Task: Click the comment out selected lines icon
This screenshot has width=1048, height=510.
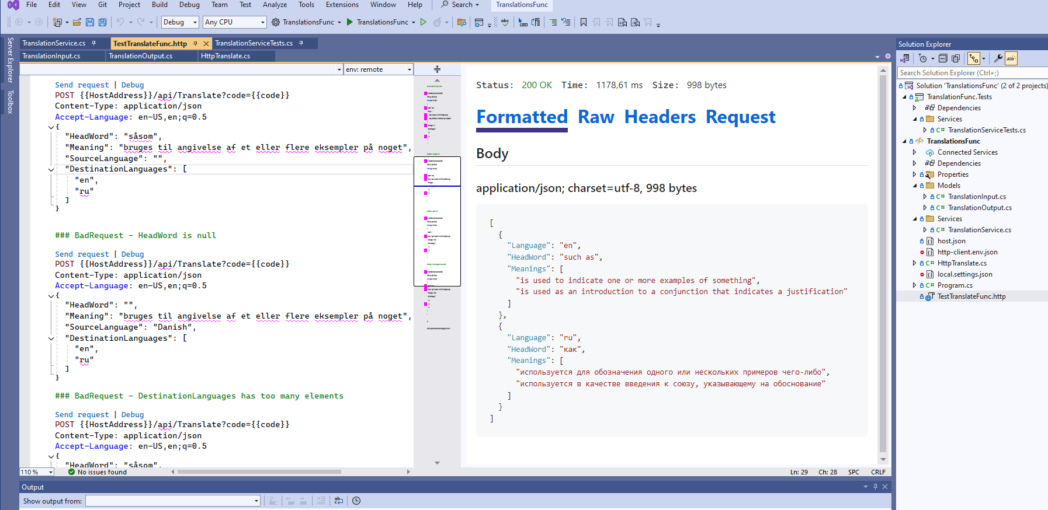Action: 553,22
